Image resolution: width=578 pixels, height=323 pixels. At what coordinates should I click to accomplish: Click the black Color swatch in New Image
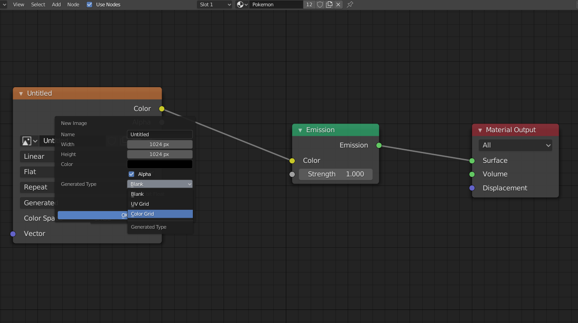pyautogui.click(x=159, y=164)
